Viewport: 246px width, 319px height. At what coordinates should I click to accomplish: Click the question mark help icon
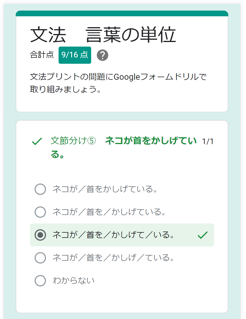click(103, 55)
